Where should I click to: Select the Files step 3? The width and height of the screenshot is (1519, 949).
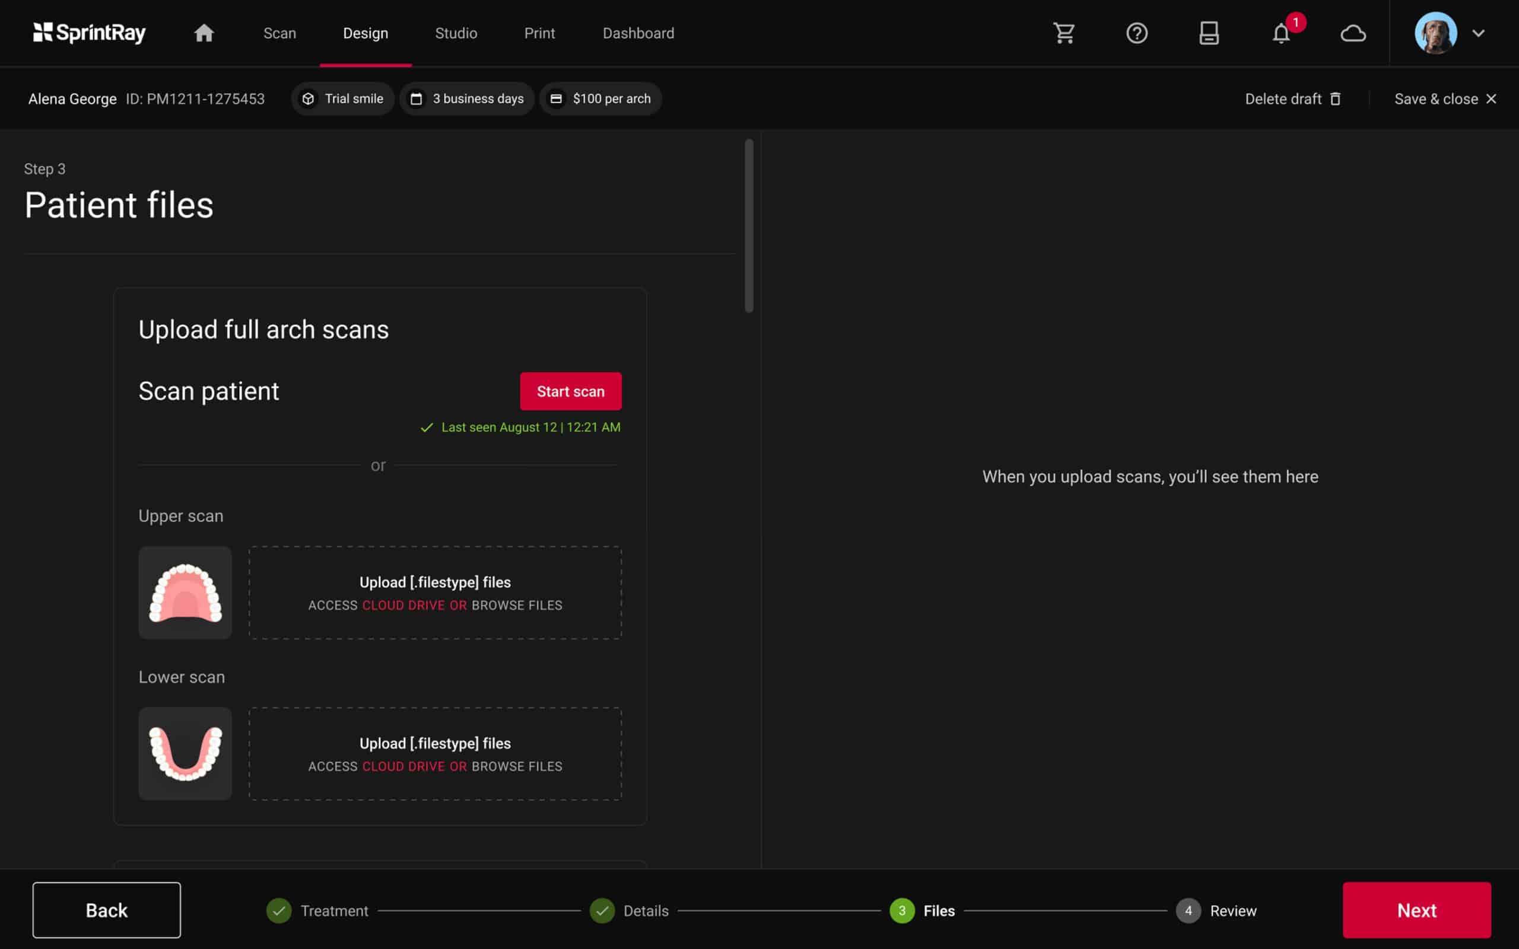922,910
